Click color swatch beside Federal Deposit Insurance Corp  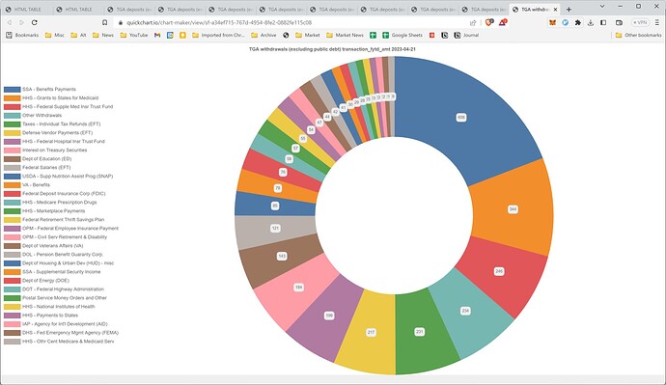tap(13, 194)
